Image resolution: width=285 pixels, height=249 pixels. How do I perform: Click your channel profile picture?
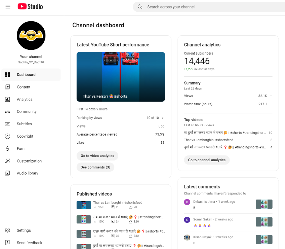[x=31, y=35]
